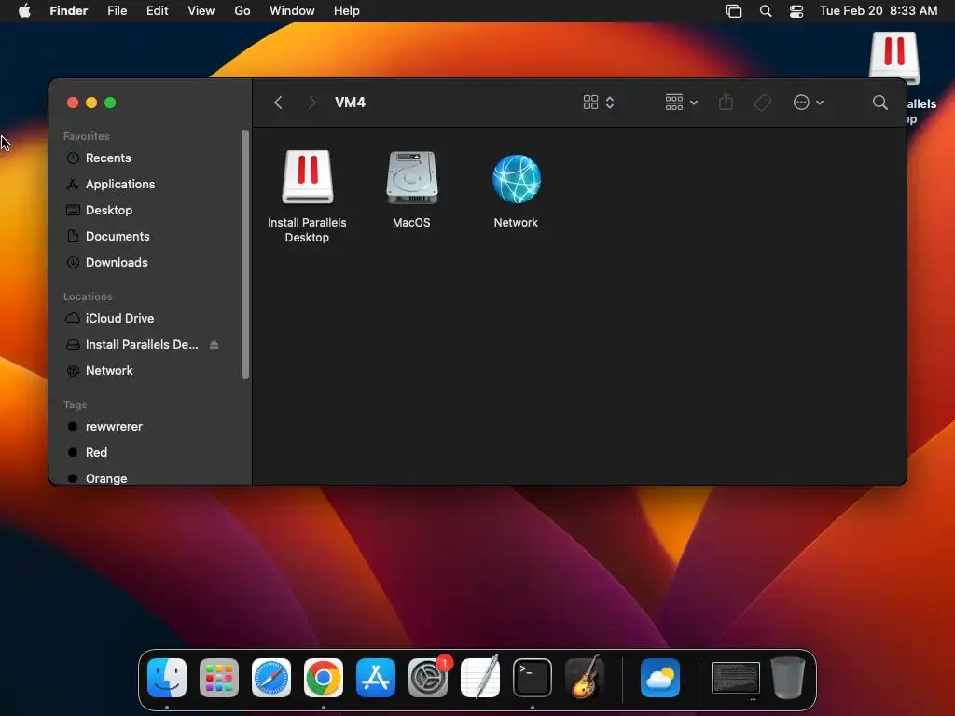Open TextEdit from the Dock
The width and height of the screenshot is (955, 716).
(480, 677)
